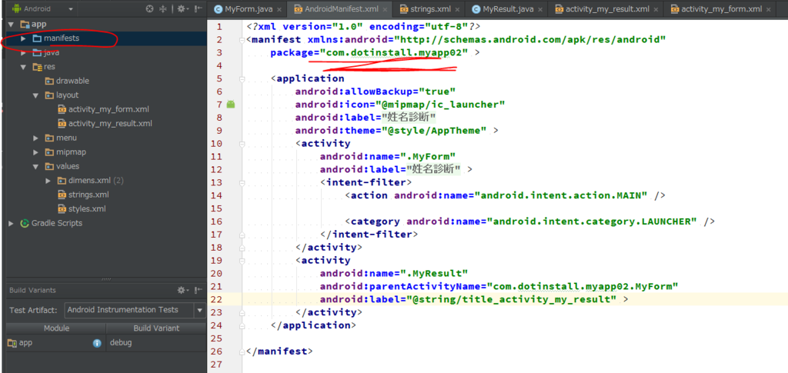Click the @mipmap/ic_launcher value

click(x=441, y=105)
